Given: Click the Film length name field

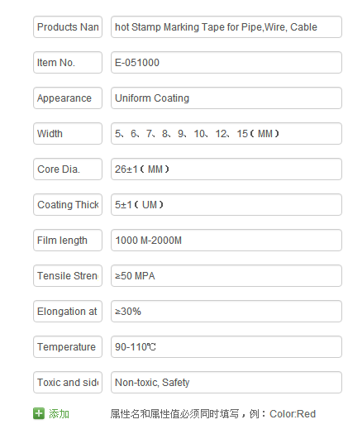Looking at the screenshot, I should (x=68, y=241).
